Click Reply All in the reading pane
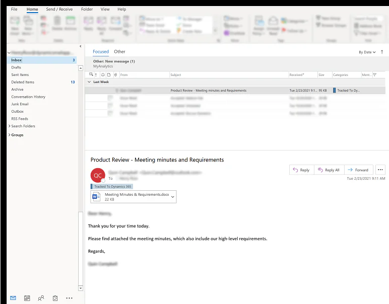The height and width of the screenshot is (304, 389). 329,170
